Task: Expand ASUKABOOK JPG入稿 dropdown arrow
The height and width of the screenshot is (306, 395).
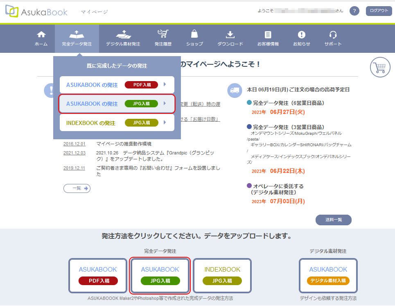Action: coord(165,104)
